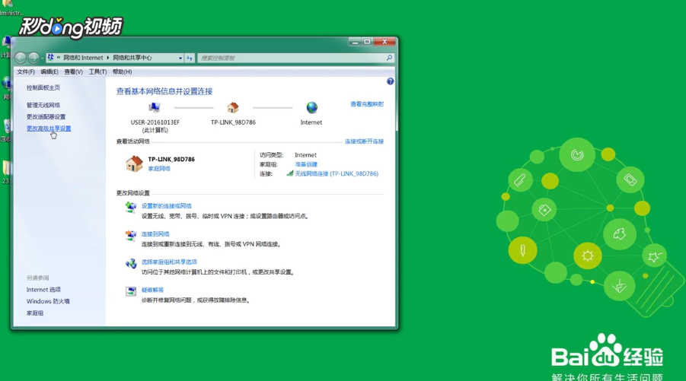Click the USER-20161013EF computer name label
Image resolution: width=686 pixels, height=381 pixels.
[x=155, y=122]
